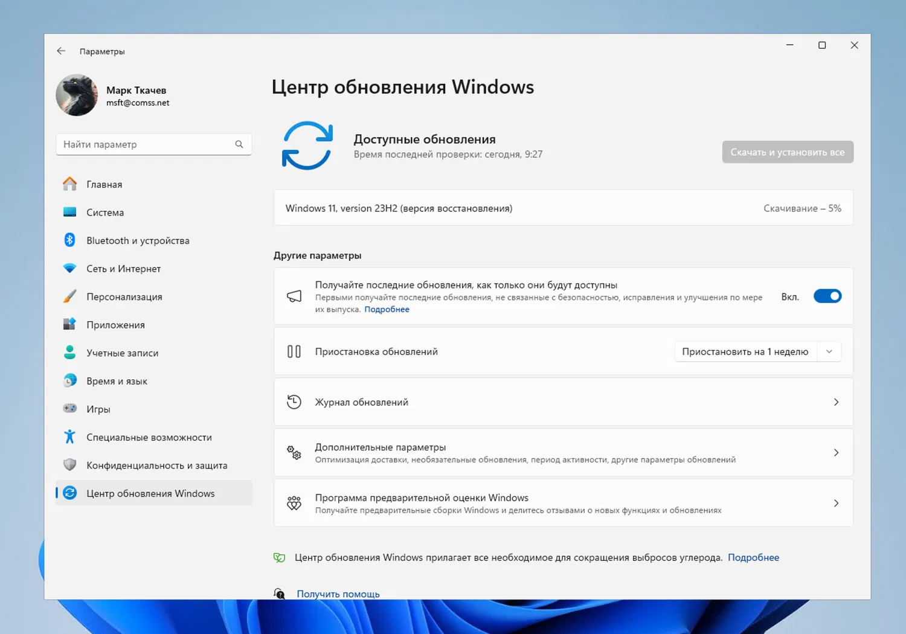This screenshot has width=906, height=634.
Task: Click the large blue update sync icon
Action: 307,146
